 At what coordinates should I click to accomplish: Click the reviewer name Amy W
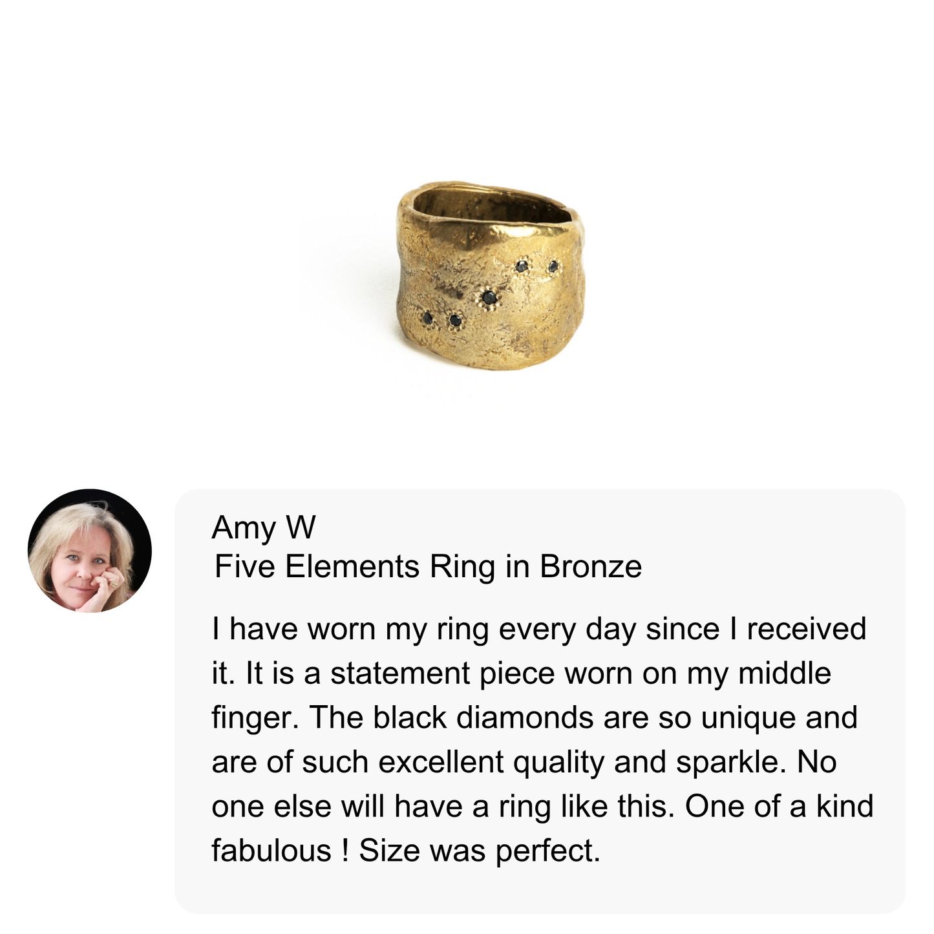(x=263, y=527)
